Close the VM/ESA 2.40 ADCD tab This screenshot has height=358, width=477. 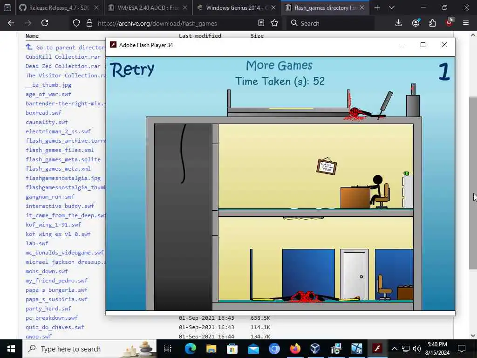click(x=185, y=8)
